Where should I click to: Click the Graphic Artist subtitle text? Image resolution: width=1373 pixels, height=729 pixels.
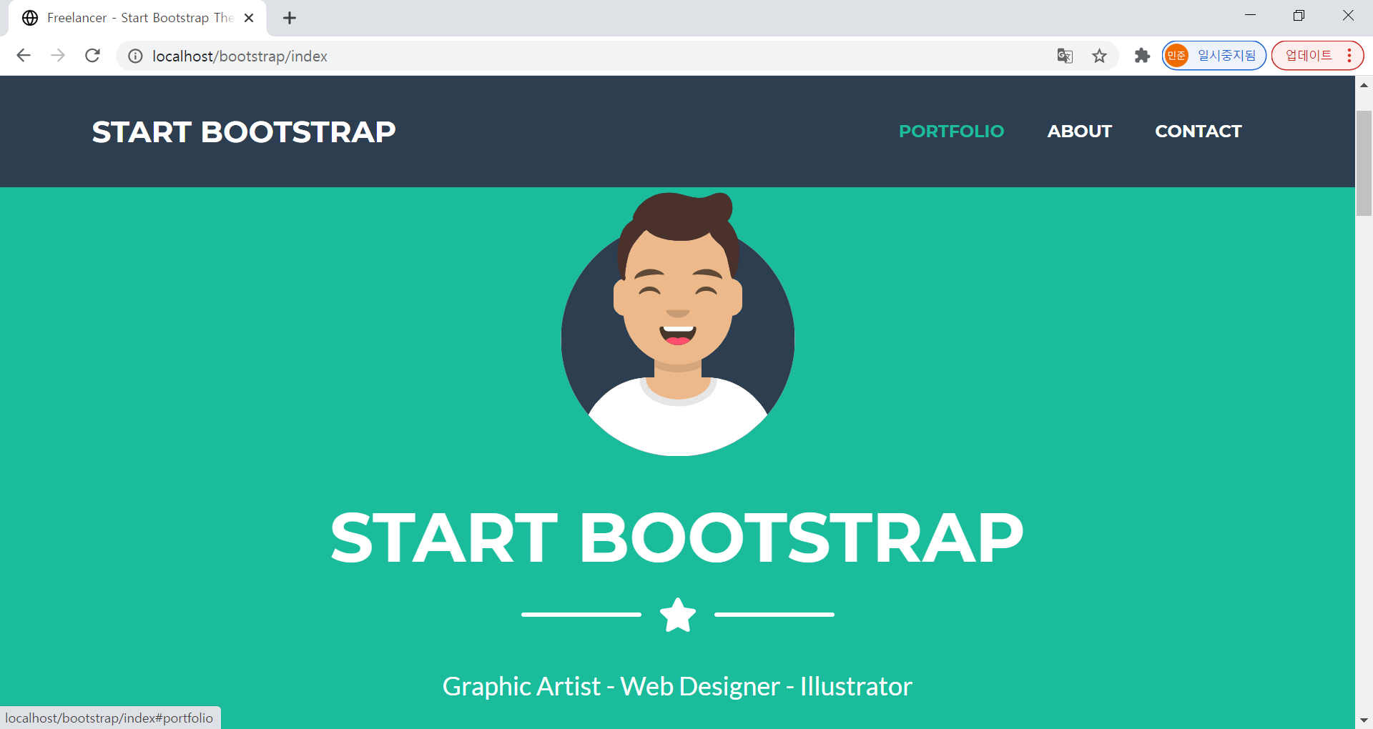click(x=677, y=686)
